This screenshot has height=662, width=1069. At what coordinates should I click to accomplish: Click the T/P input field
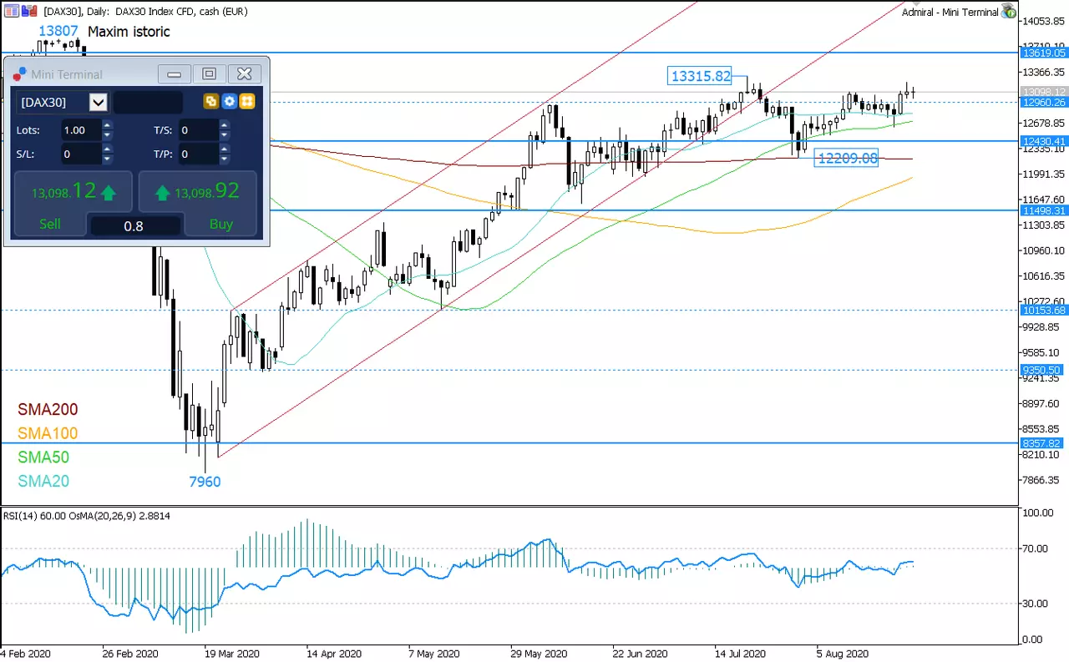point(198,154)
